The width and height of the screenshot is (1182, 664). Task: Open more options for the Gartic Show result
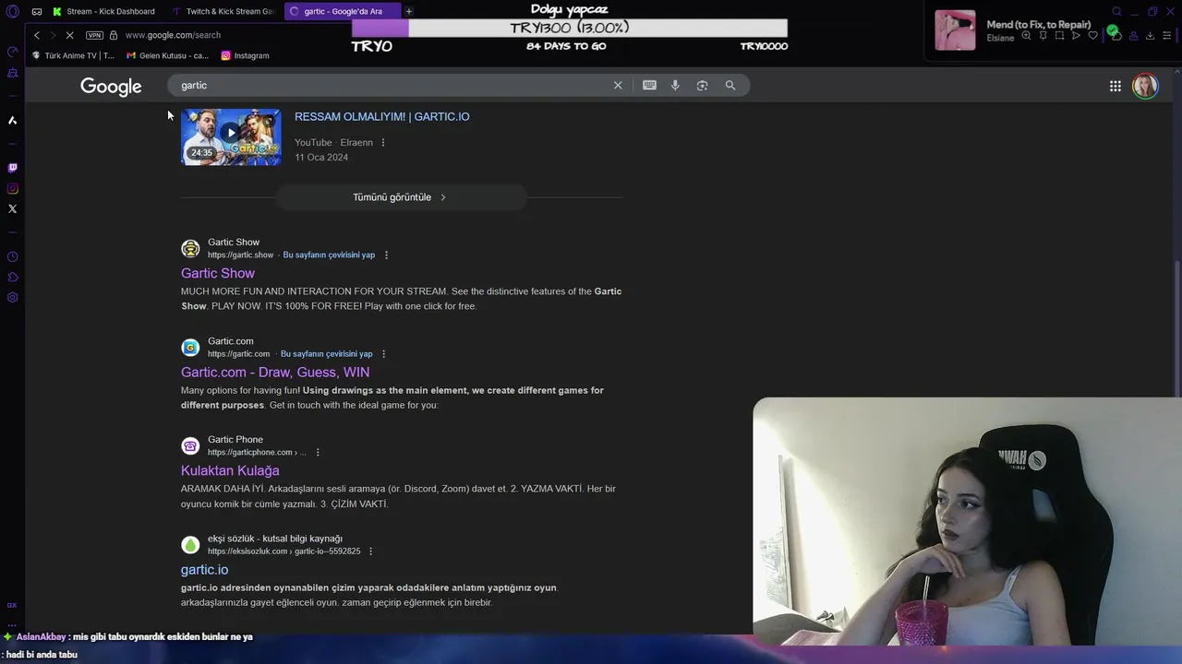386,255
